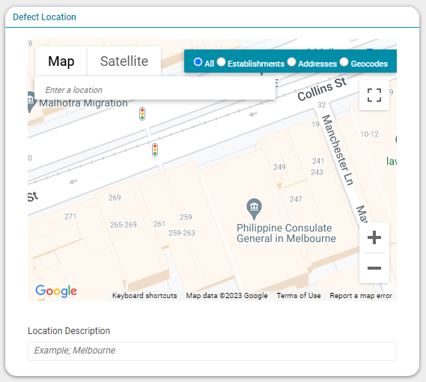
Task: Click the Malhotra Migration map pin
Action: click(x=31, y=102)
